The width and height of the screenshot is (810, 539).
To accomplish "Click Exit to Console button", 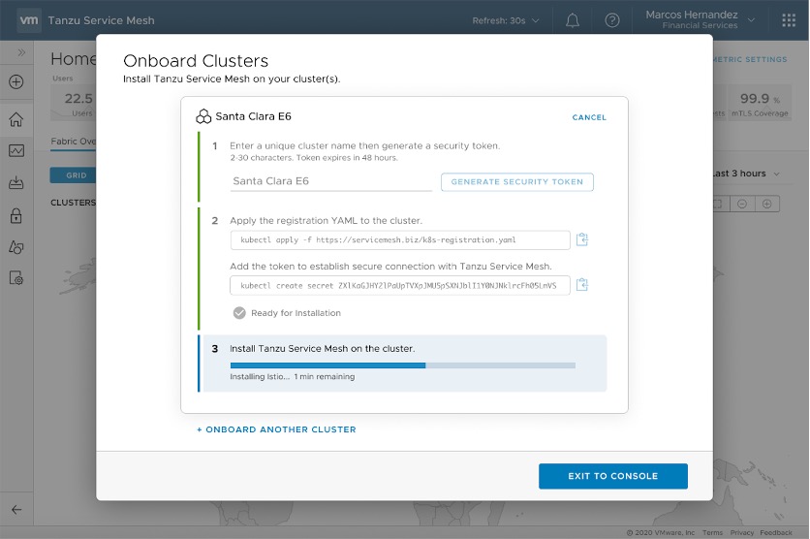I will tap(613, 476).
